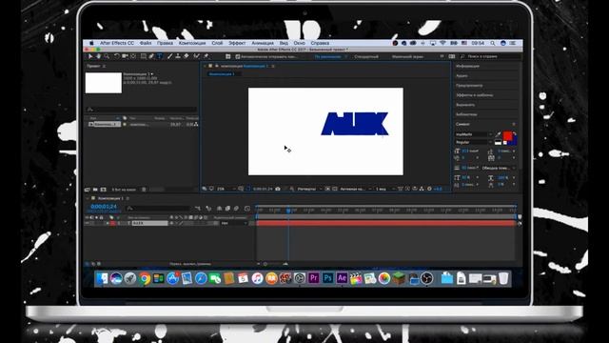The image size is (609, 343).
Task: Toggle hide shy layers switch in timeline
Action: (220, 209)
